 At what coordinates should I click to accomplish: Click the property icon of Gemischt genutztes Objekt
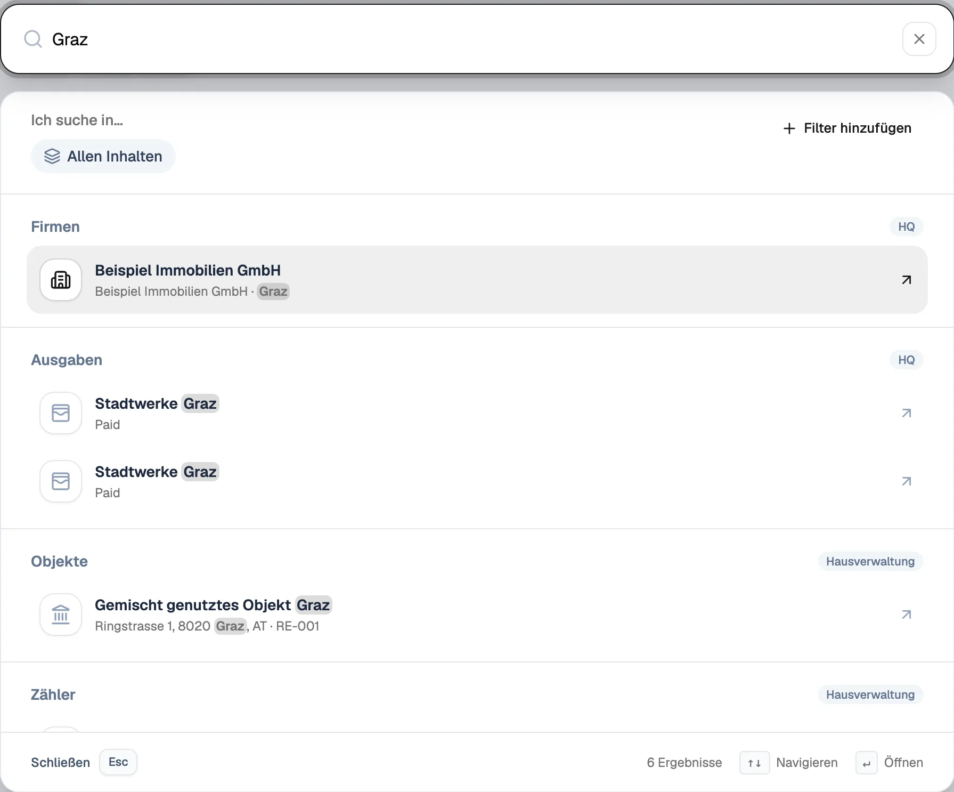[x=61, y=615]
